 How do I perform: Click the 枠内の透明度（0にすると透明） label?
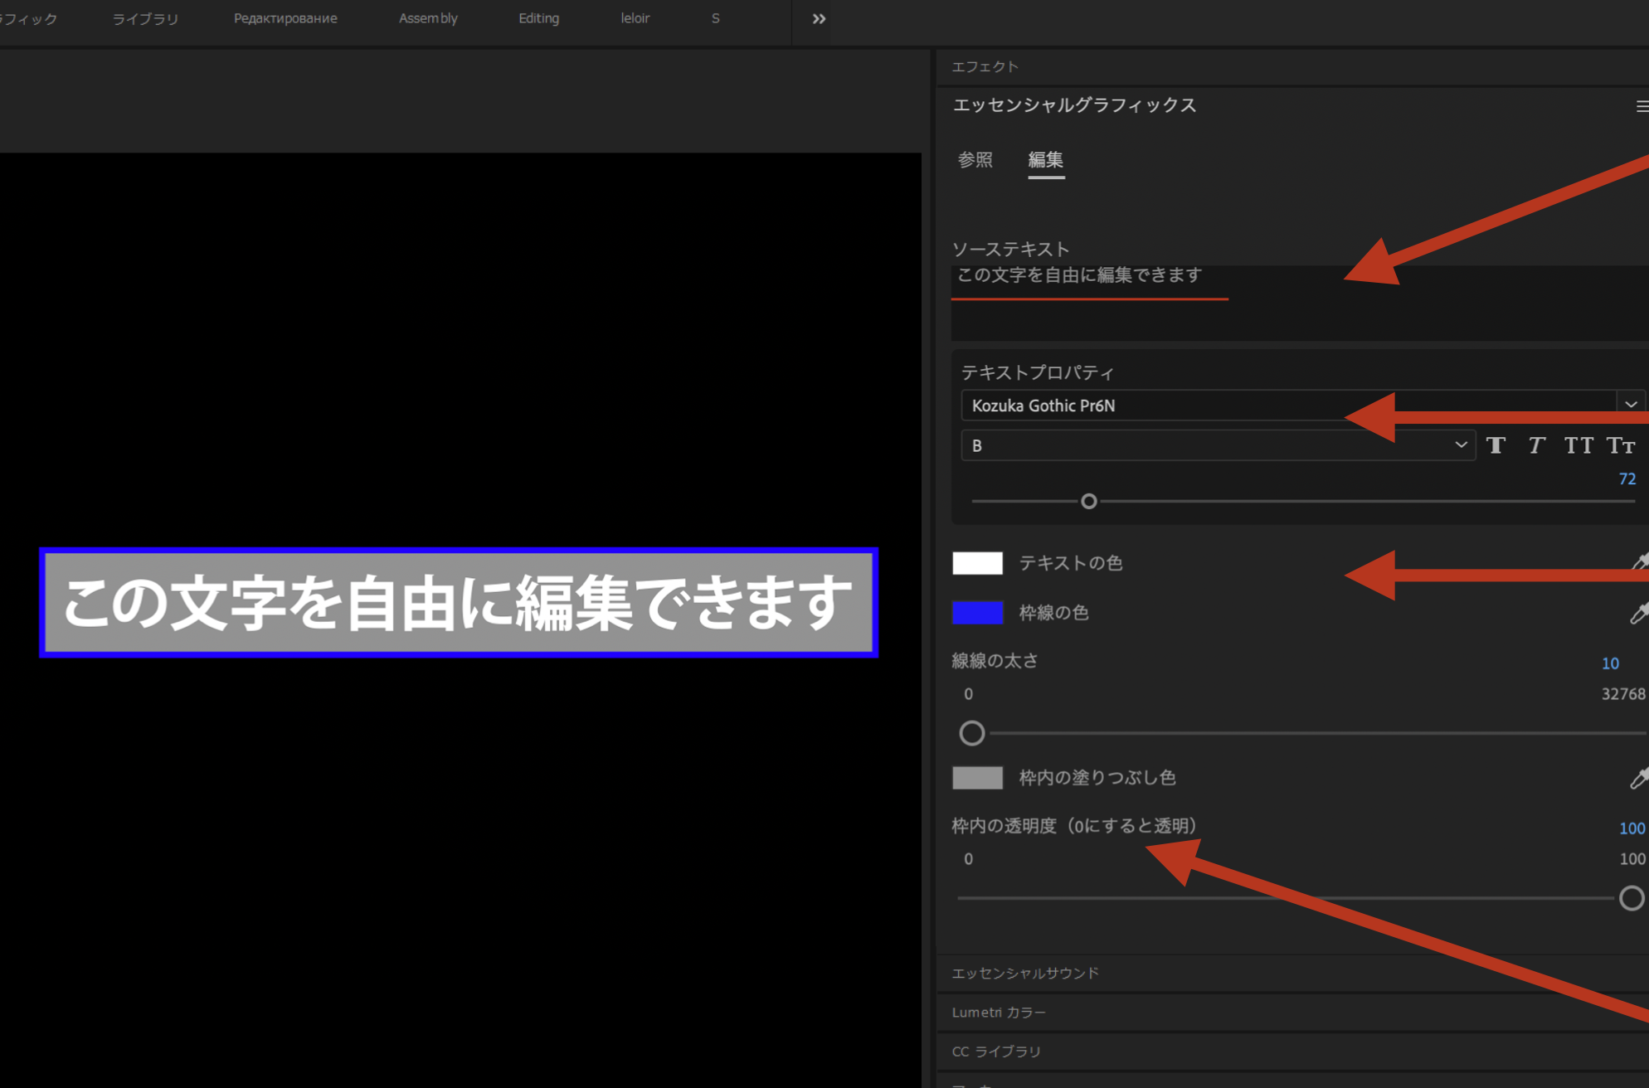tap(1074, 826)
